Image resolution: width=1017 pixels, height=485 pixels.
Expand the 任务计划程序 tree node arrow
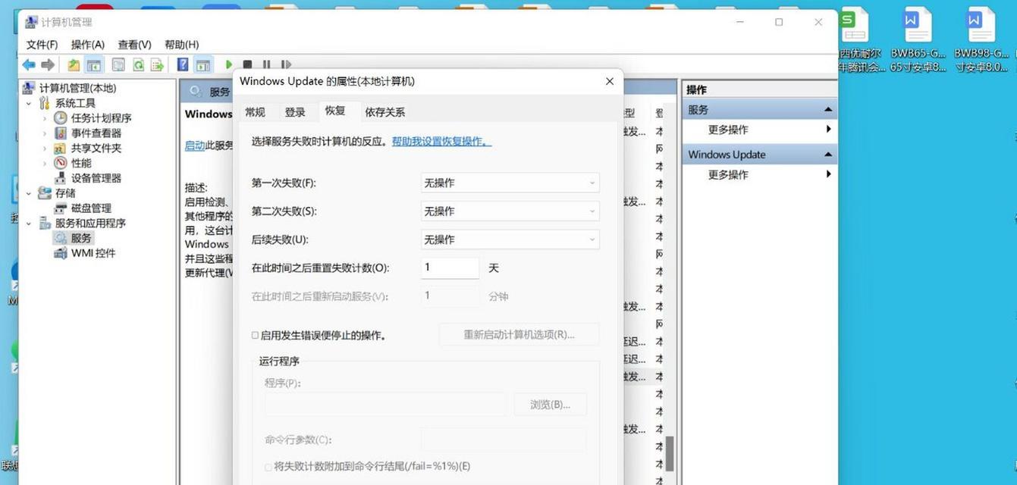(45, 118)
